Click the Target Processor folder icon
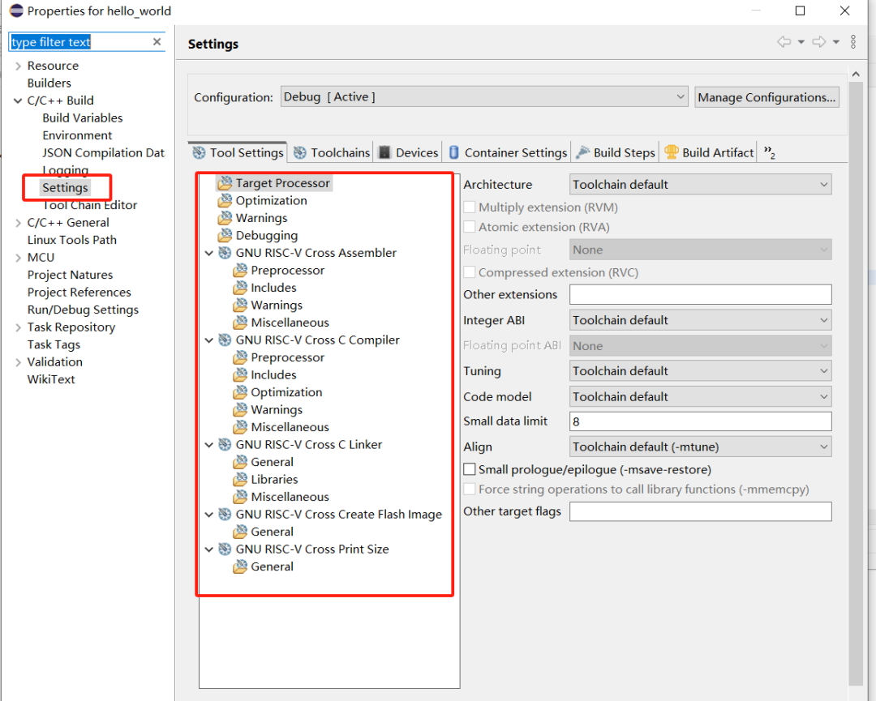The image size is (876, 701). (x=225, y=183)
